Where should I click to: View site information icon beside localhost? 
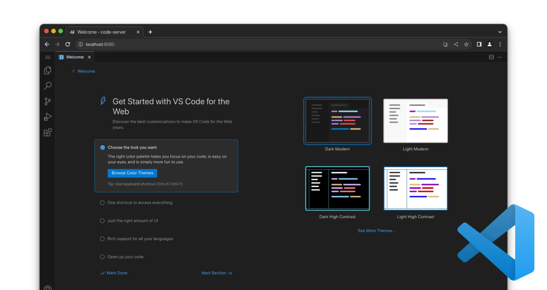pos(80,44)
